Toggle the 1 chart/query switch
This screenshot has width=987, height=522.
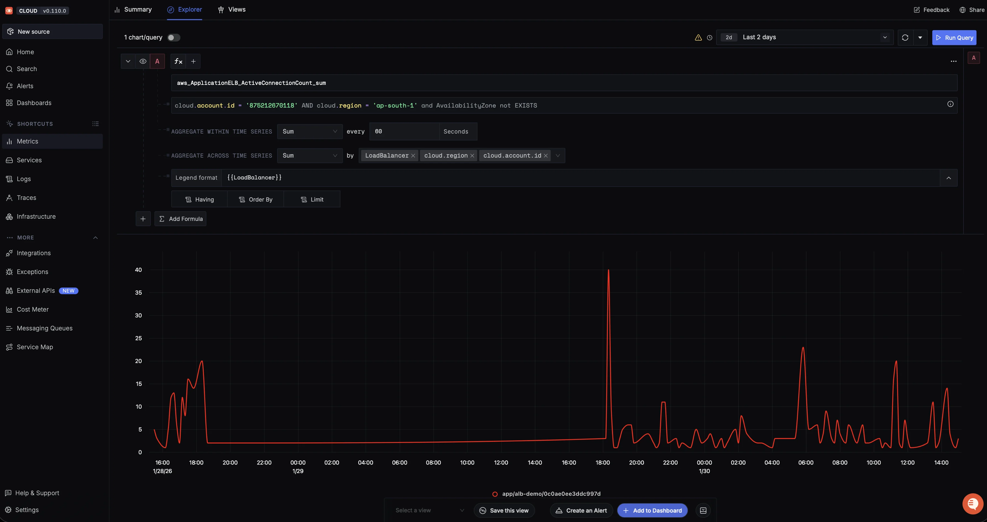click(x=174, y=38)
